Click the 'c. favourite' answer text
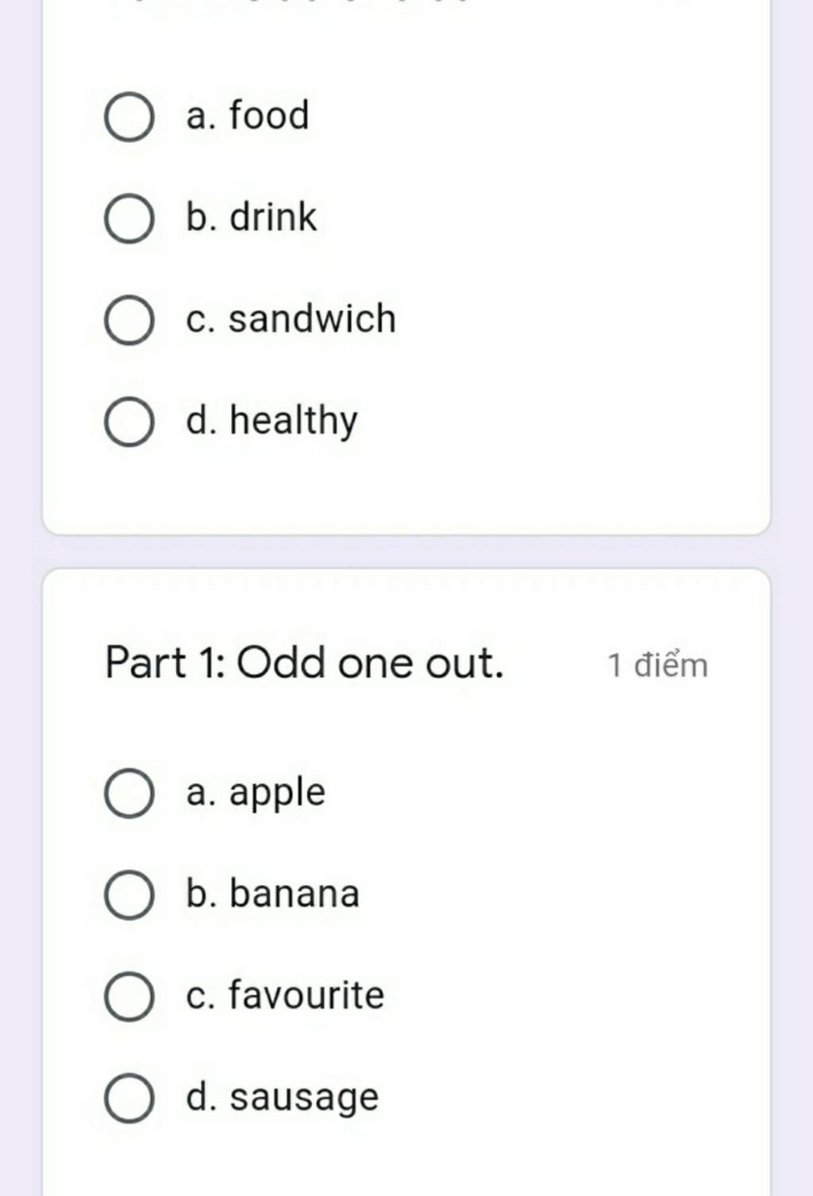 coord(285,994)
